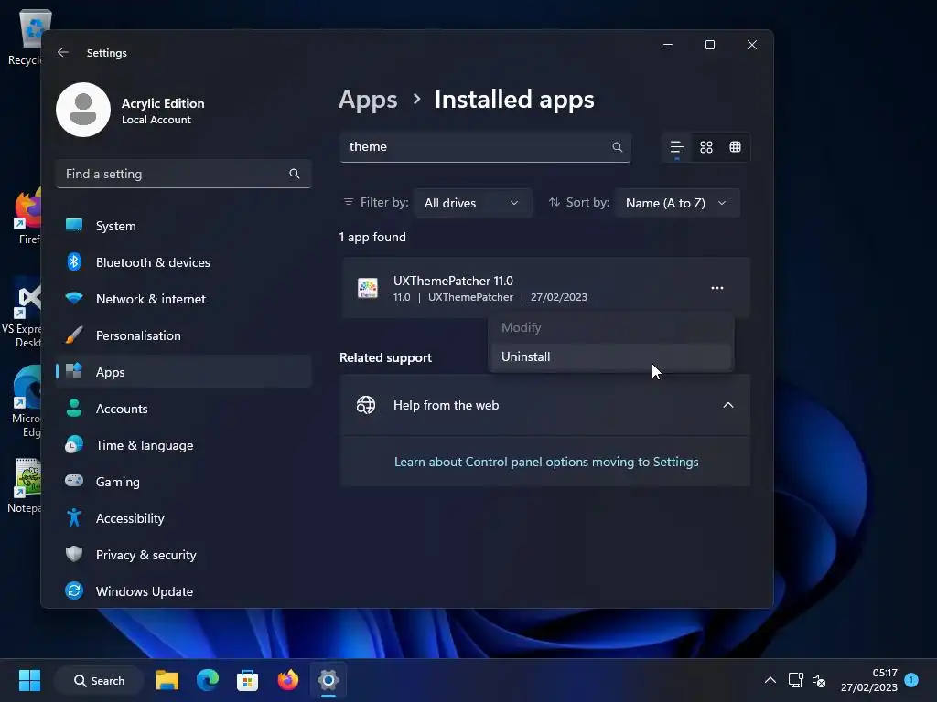
Task: Open Accessibility settings
Action: (x=183, y=518)
